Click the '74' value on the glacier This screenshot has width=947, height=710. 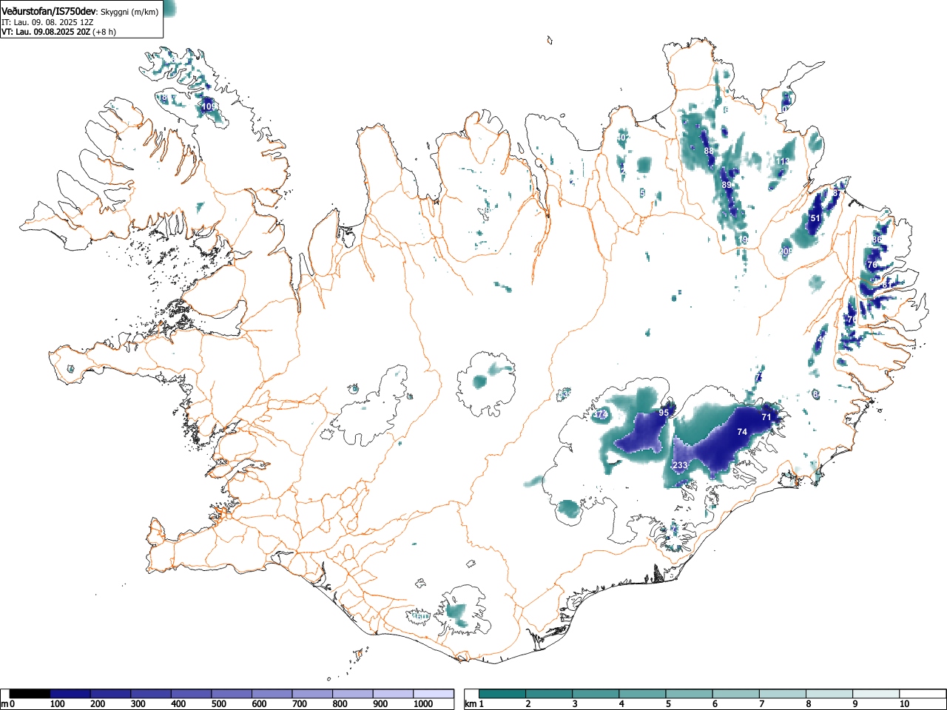(x=742, y=432)
